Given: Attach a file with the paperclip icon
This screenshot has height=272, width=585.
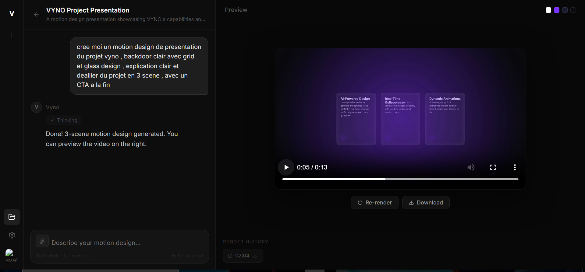Looking at the screenshot, I should 42,241.
